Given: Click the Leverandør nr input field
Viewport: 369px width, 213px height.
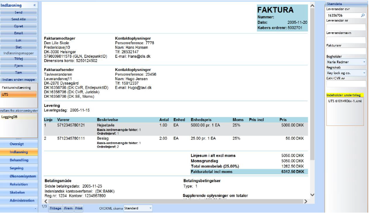Looking at the screenshot, I should click(x=346, y=27).
